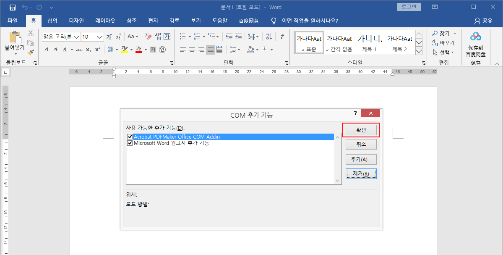Image resolution: width=503 pixels, height=255 pixels.
Task: Click the phonetic guide icon
Action: (157, 37)
